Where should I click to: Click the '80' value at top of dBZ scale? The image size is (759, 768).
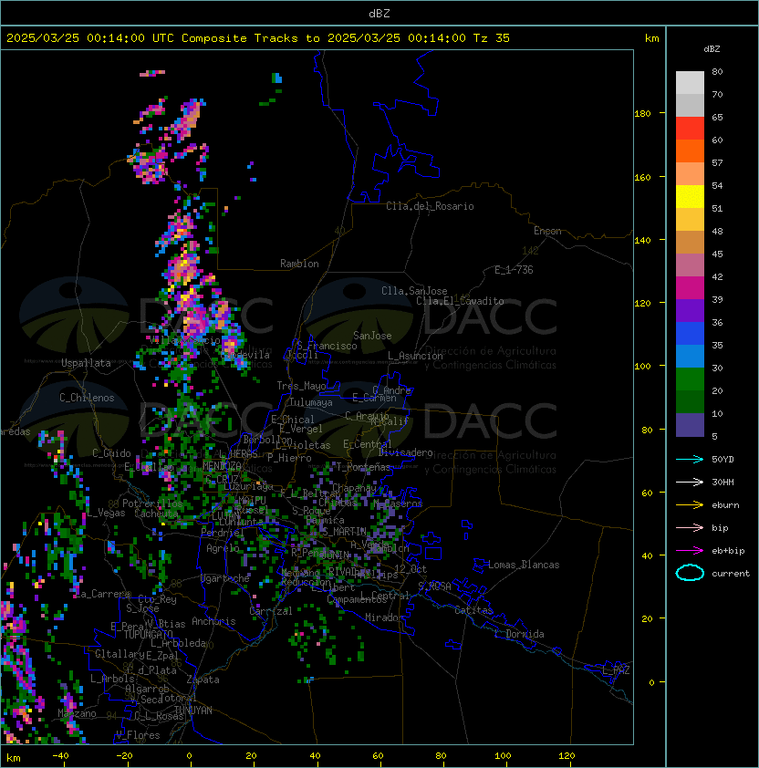coord(717,71)
